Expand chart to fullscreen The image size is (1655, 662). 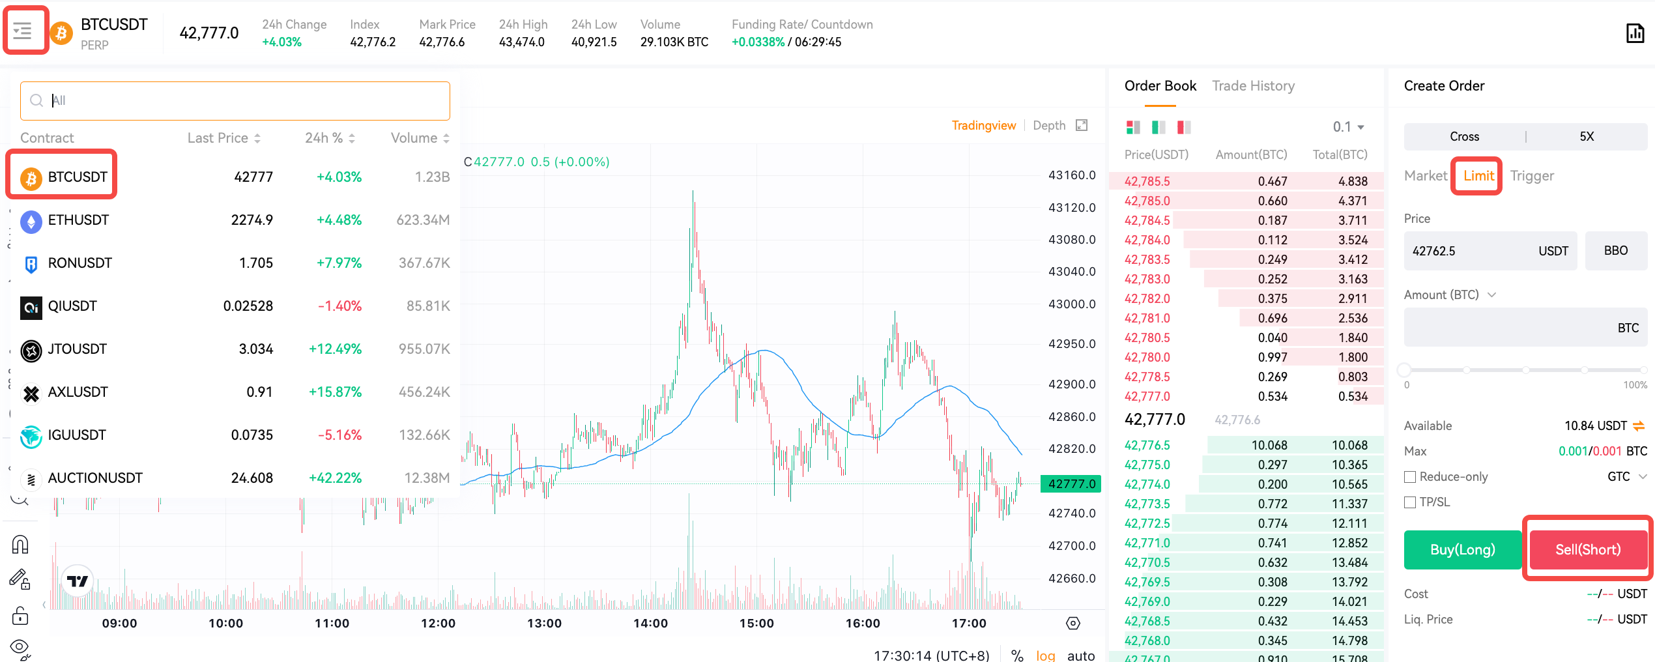[1082, 125]
